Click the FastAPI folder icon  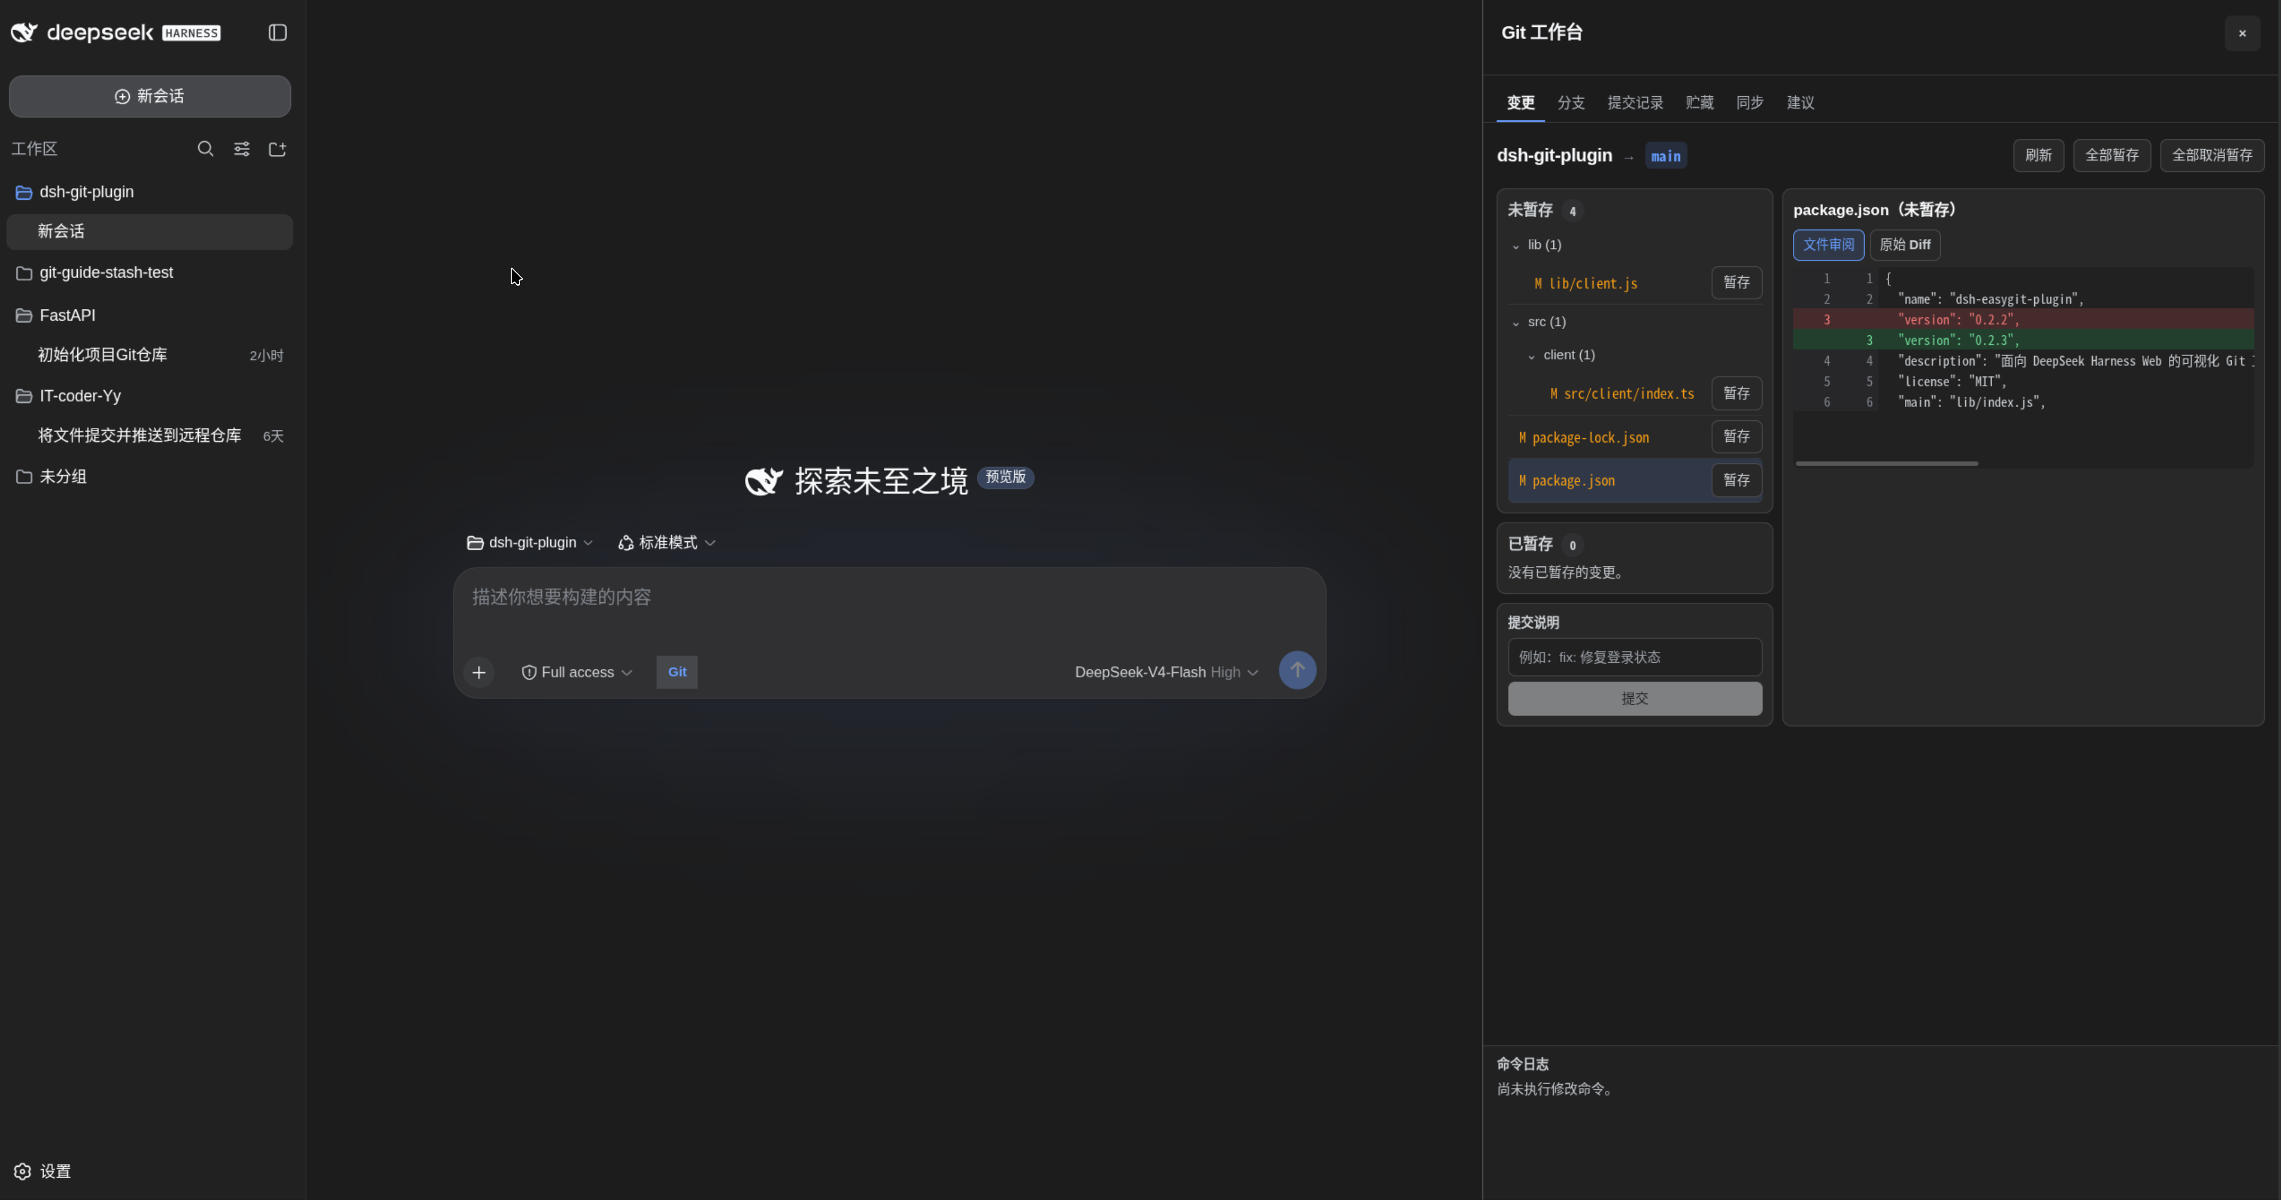[24, 315]
